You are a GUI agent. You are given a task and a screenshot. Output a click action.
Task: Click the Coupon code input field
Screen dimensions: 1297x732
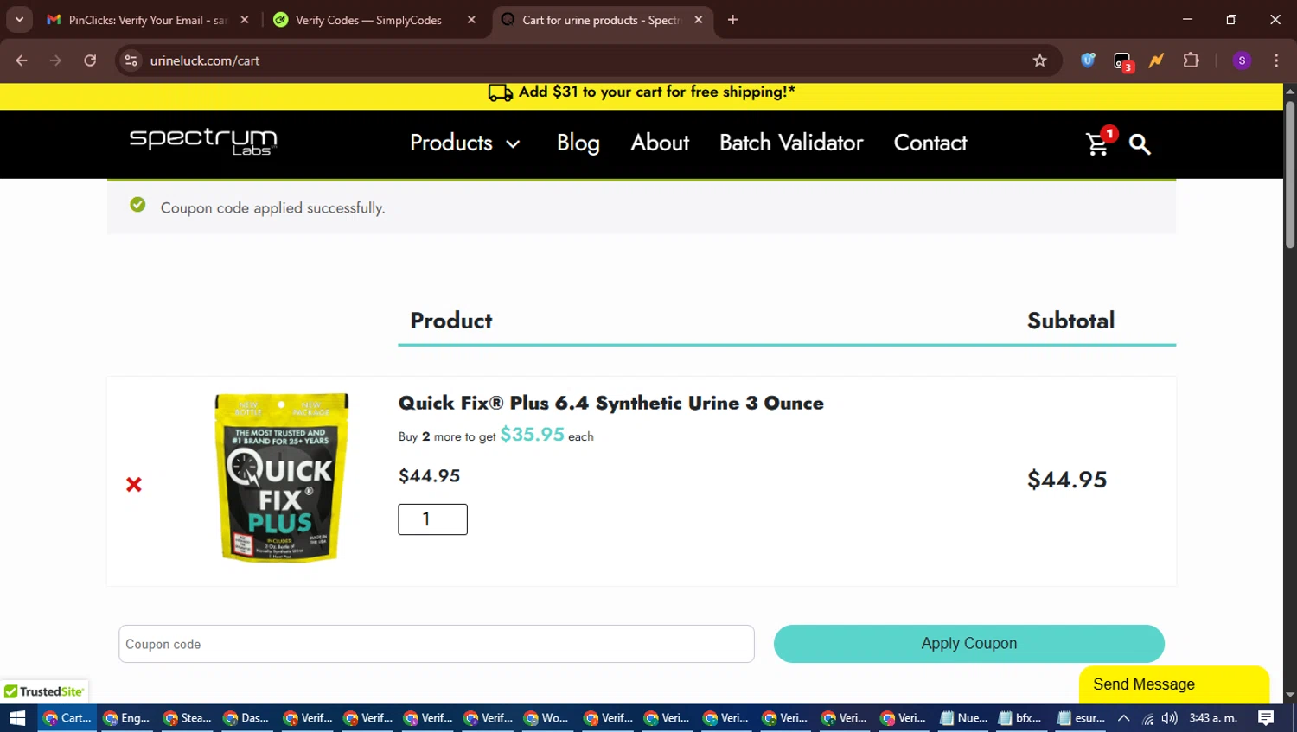pos(437,644)
